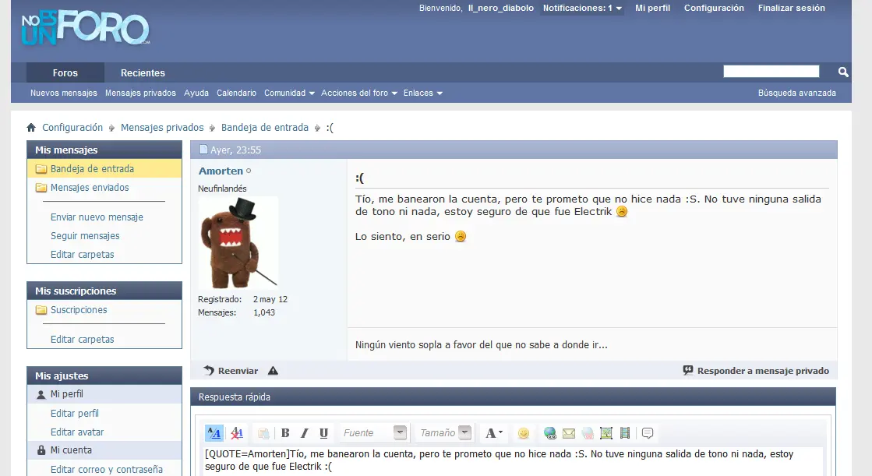
Task: Click the reply icon beside Responder a mensaje privado
Action: point(688,370)
